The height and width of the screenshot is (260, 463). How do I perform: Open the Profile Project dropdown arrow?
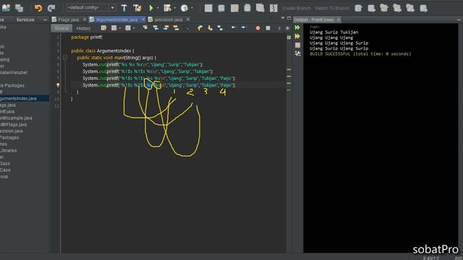pyautogui.click(x=192, y=8)
